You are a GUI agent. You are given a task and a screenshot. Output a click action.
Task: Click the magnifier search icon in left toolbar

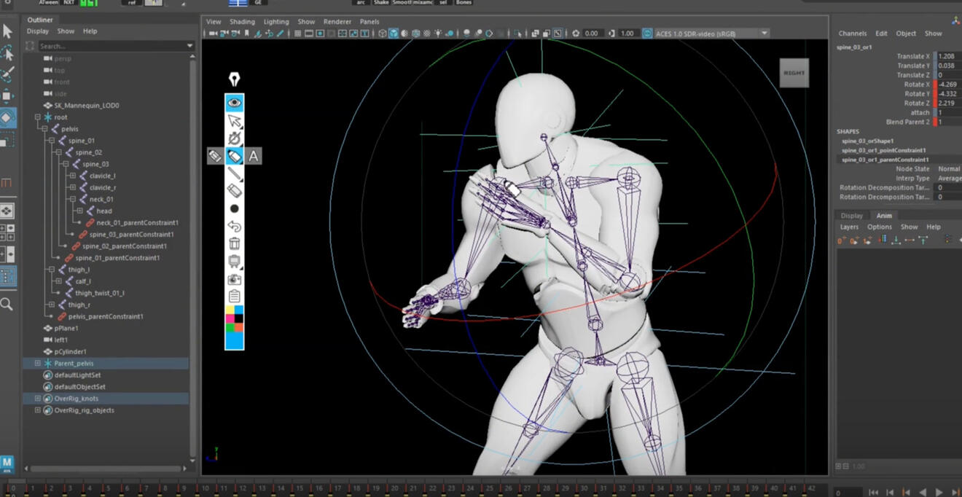pyautogui.click(x=7, y=304)
